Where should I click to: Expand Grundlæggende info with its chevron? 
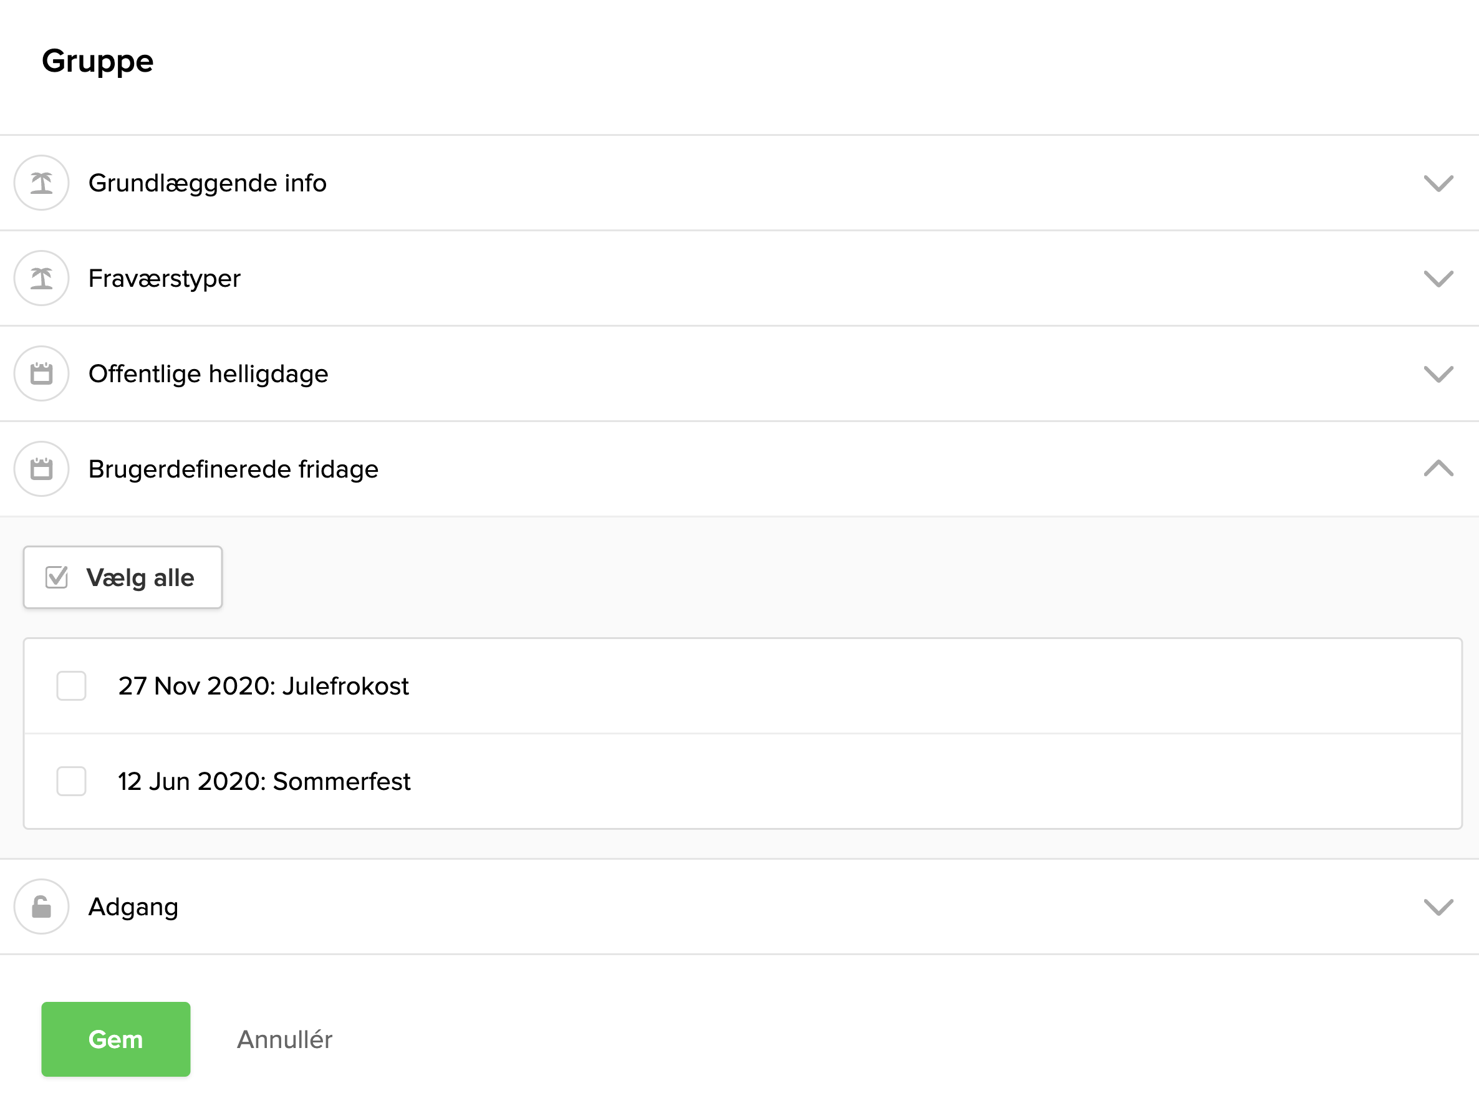[x=1438, y=183]
